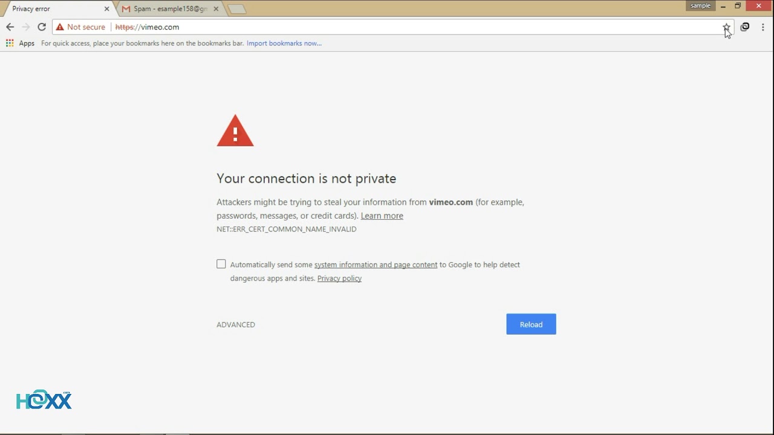Click the Your connection is not private heading

(x=307, y=178)
